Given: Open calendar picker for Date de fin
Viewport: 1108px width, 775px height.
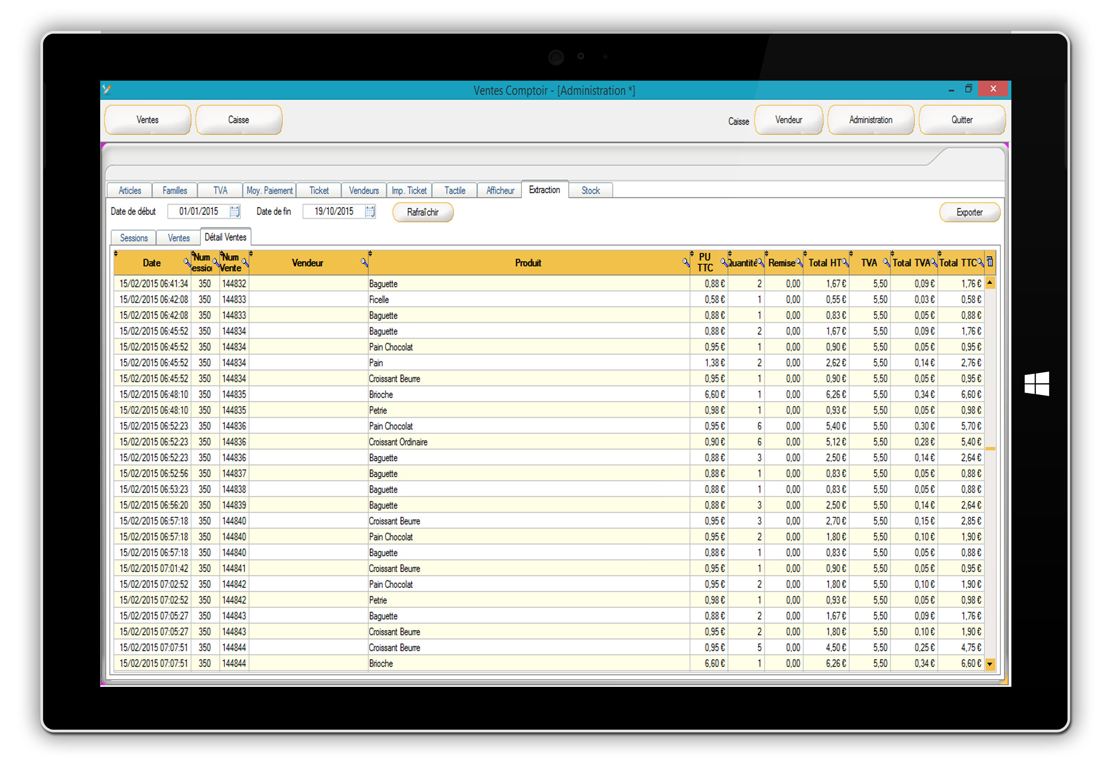Looking at the screenshot, I should click(370, 211).
